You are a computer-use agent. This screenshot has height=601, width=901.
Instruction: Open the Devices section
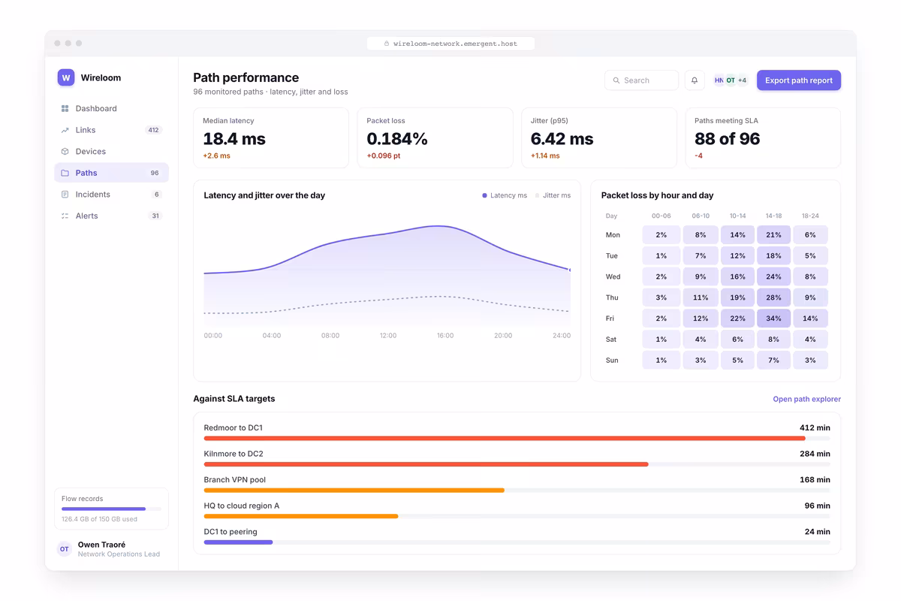coord(111,152)
